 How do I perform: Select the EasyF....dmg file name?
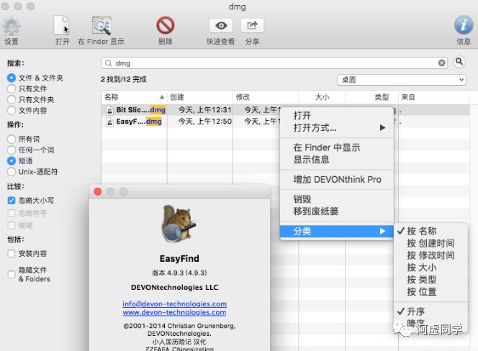tap(139, 122)
